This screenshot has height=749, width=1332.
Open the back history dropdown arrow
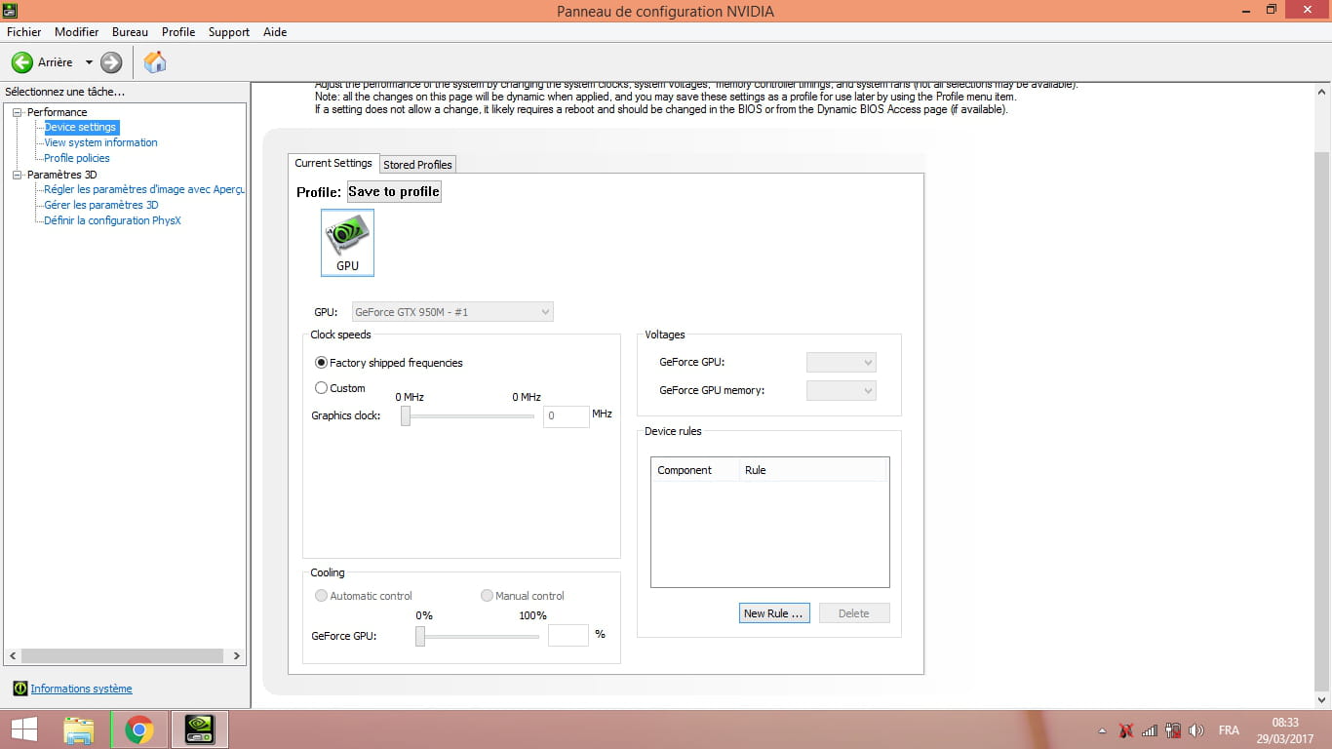point(89,62)
